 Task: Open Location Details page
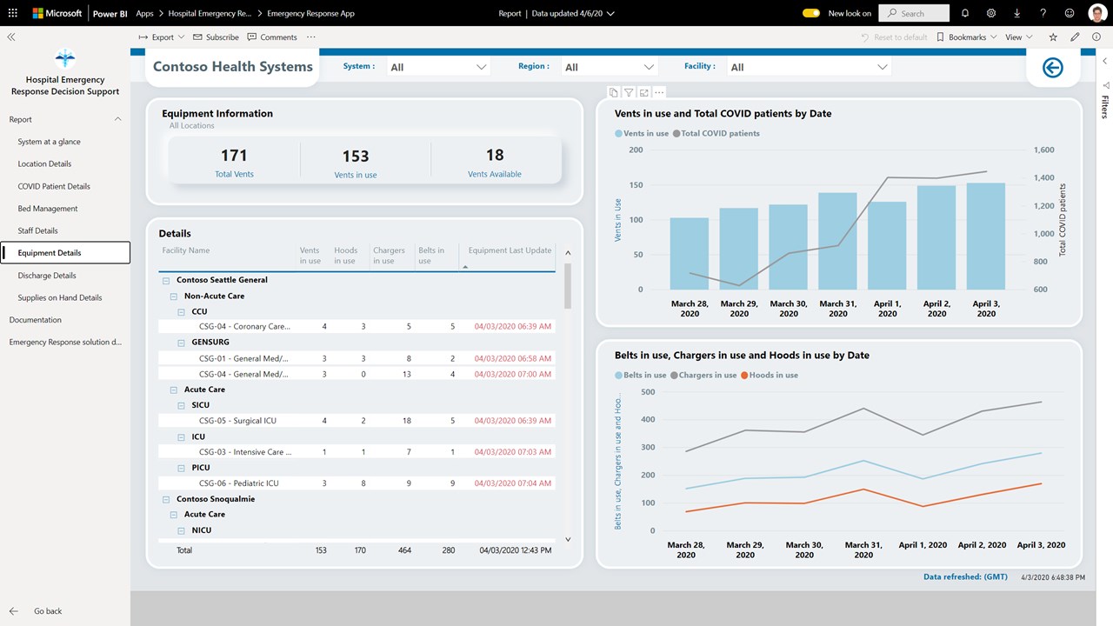click(x=44, y=163)
